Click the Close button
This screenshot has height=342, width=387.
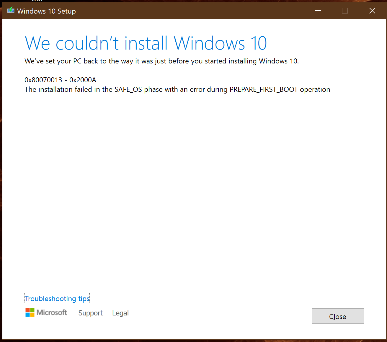tap(338, 316)
